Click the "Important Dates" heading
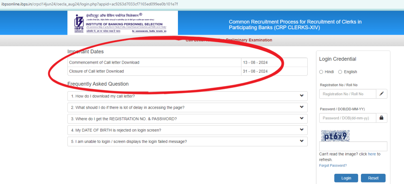 [86, 52]
